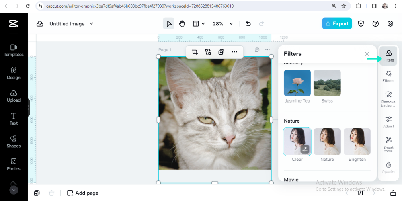Open the Shapes sidebar panel
The image size is (402, 201).
point(14,142)
